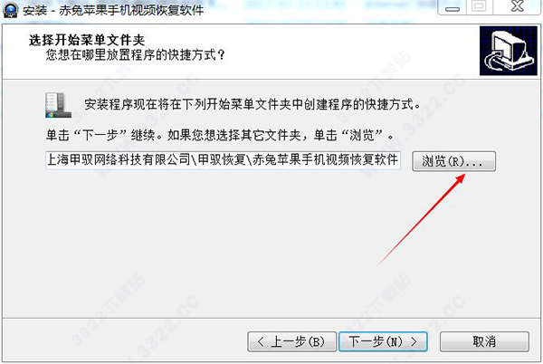Image resolution: width=543 pixels, height=364 pixels.
Task: Click the 单击“下一步”继续 instruction line
Action: [220, 135]
